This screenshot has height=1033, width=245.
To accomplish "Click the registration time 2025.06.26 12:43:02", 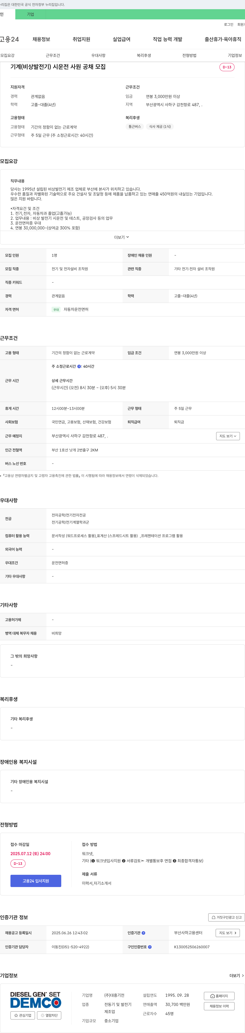I will pos(70,933).
